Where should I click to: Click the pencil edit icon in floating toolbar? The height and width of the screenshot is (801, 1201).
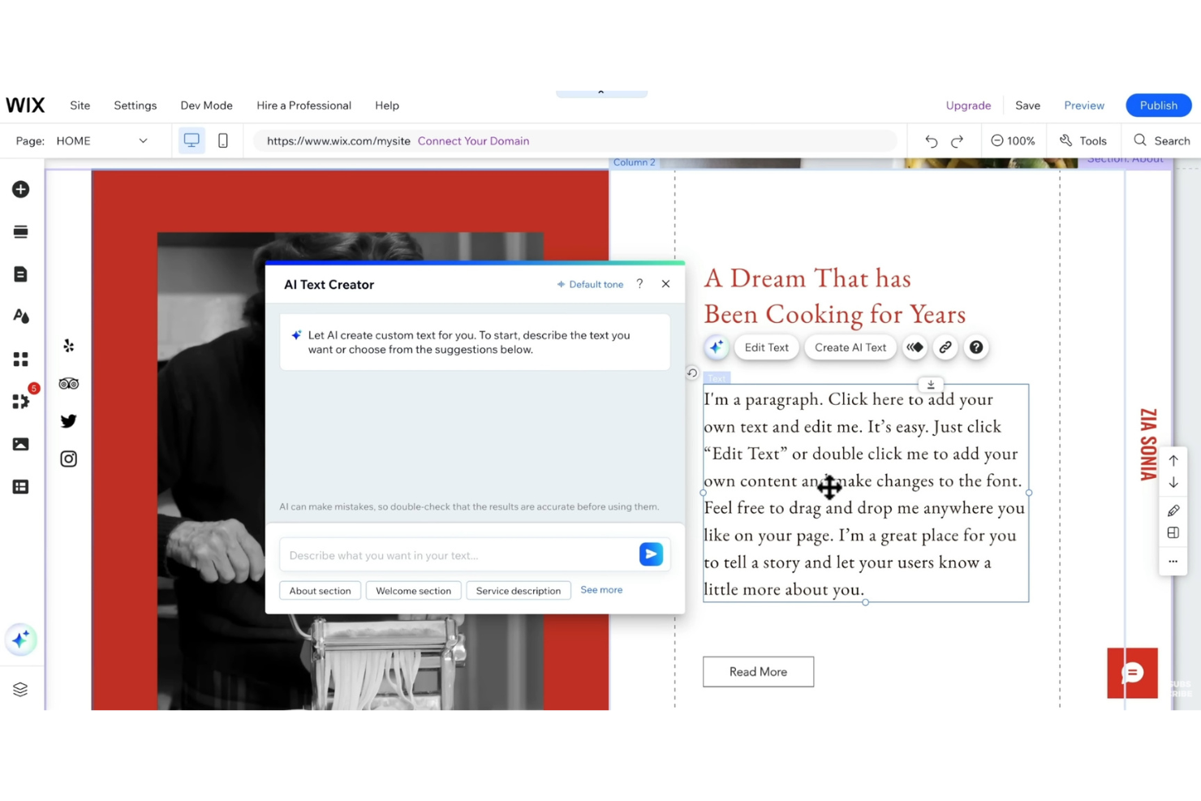click(1173, 510)
